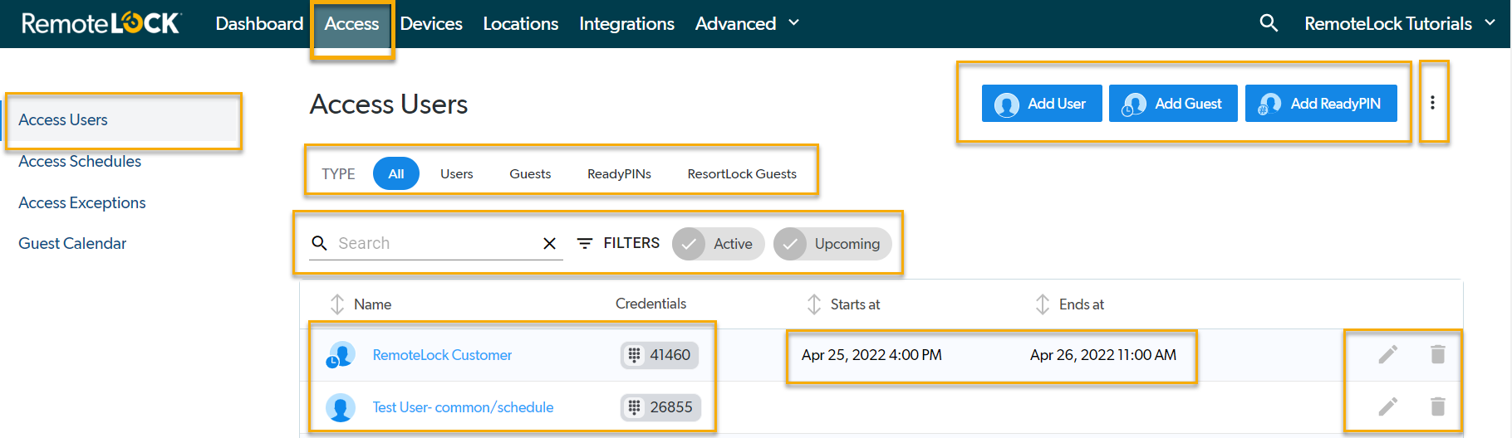Click the Add User button
Viewport: 1512px width, 438px height.
1042,104
